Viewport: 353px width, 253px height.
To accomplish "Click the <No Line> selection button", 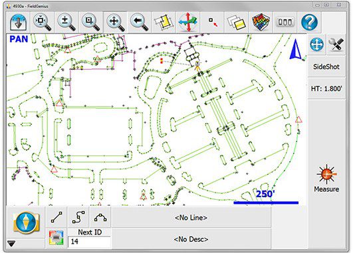I will click(191, 218).
